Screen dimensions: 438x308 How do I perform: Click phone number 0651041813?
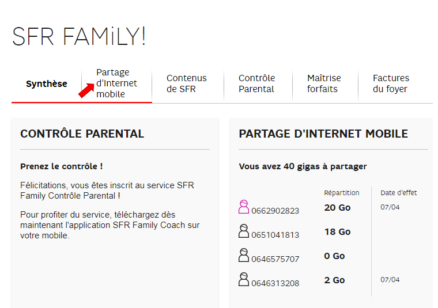tap(275, 235)
